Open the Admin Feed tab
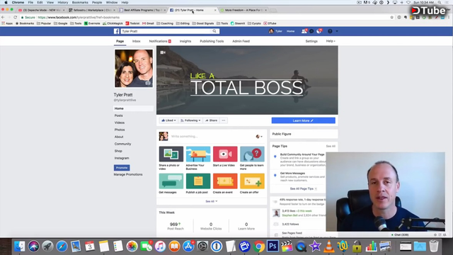Image resolution: width=453 pixels, height=255 pixels. (241, 41)
